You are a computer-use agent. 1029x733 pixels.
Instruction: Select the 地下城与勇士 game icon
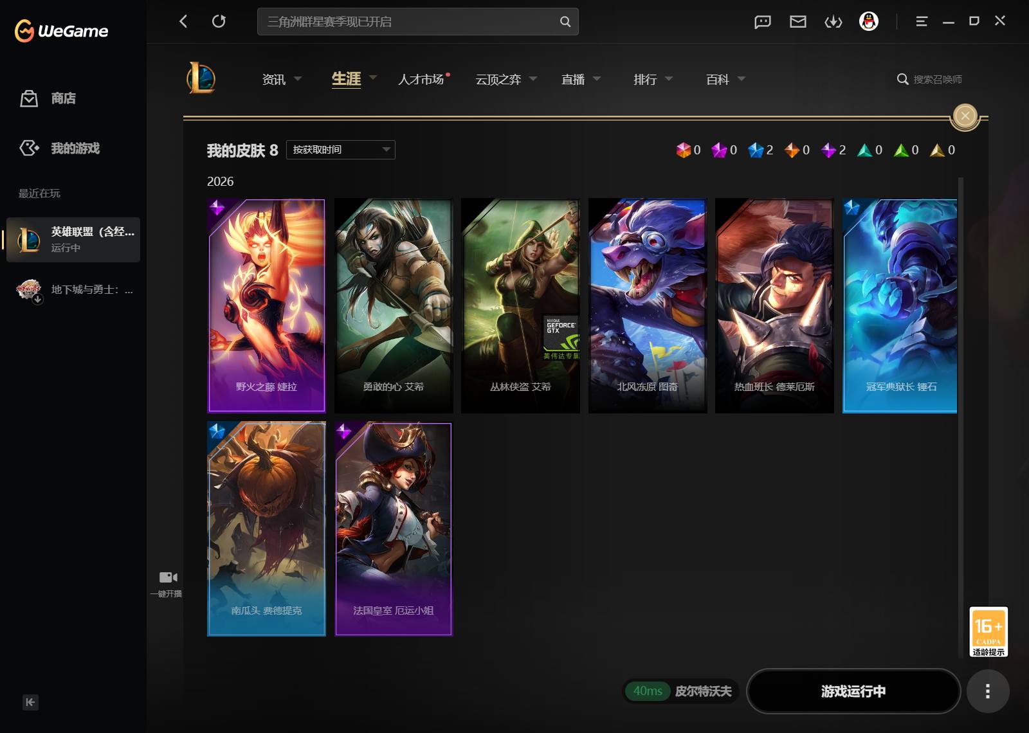pyautogui.click(x=29, y=291)
